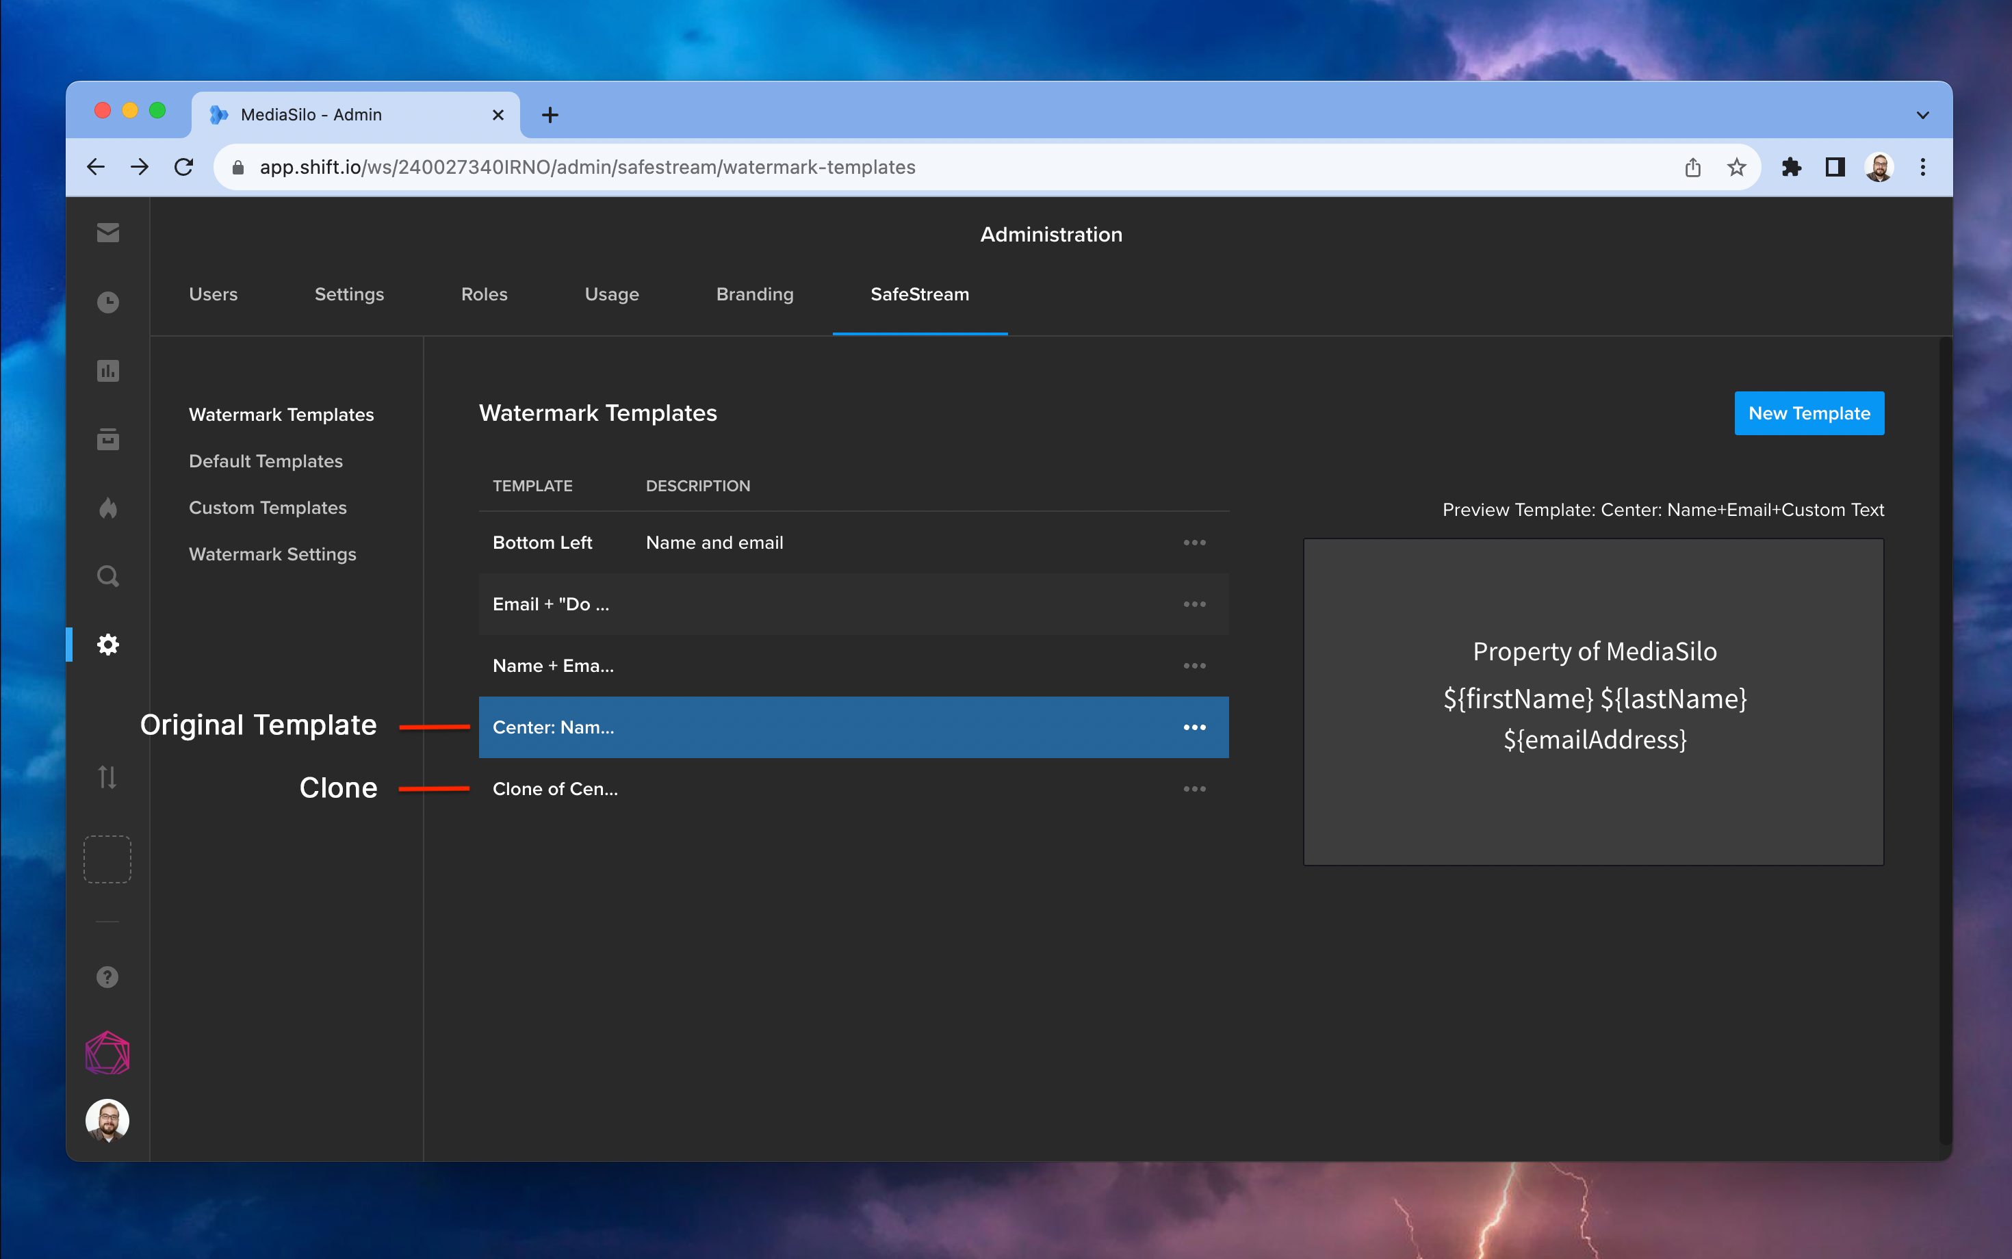Select the Email + "Do ... template row
2012x1259 pixels.
tap(853, 604)
